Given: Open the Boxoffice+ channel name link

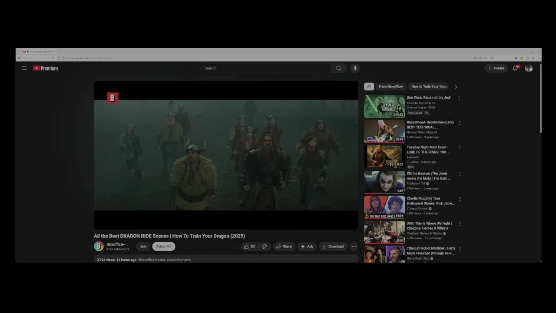Looking at the screenshot, I should point(116,244).
